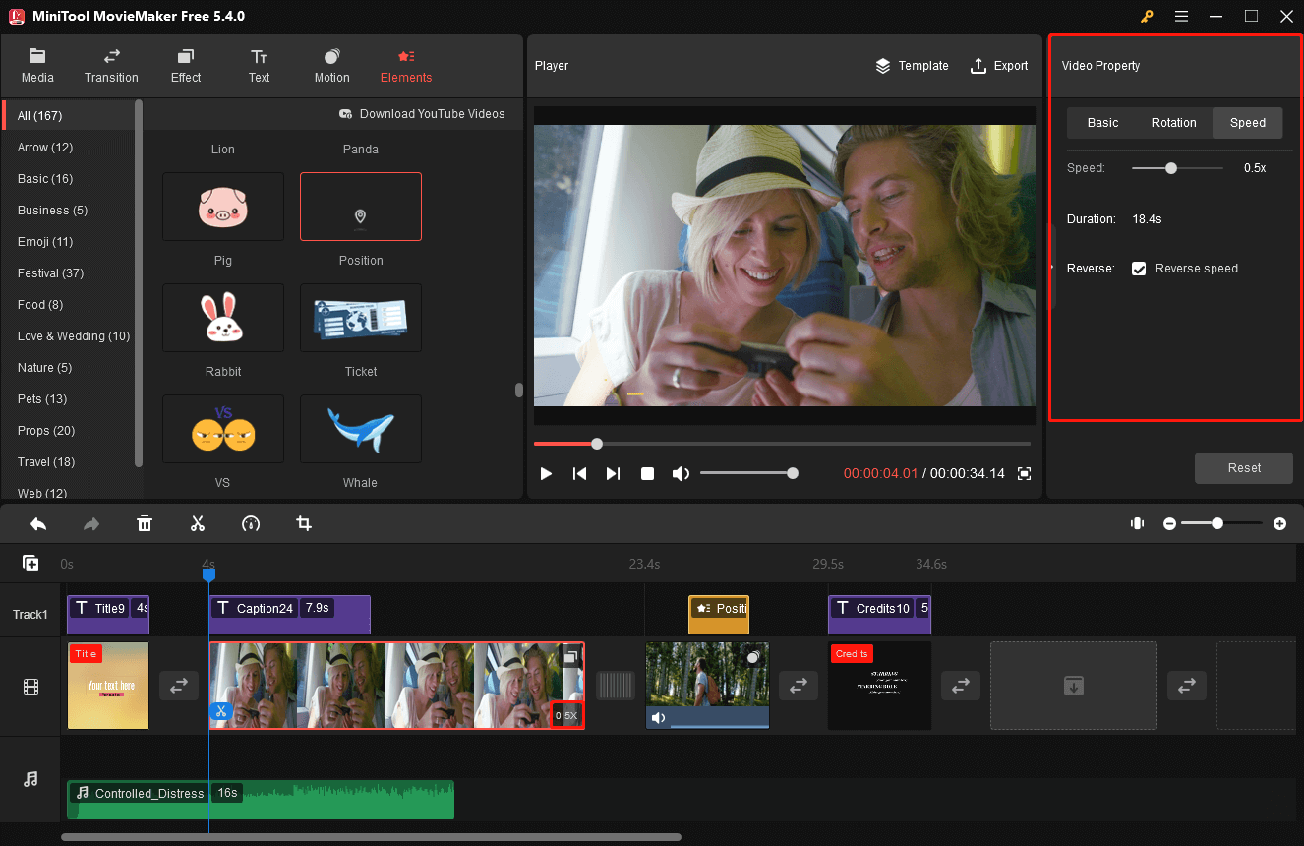Open Download YouTube Videos

423,114
